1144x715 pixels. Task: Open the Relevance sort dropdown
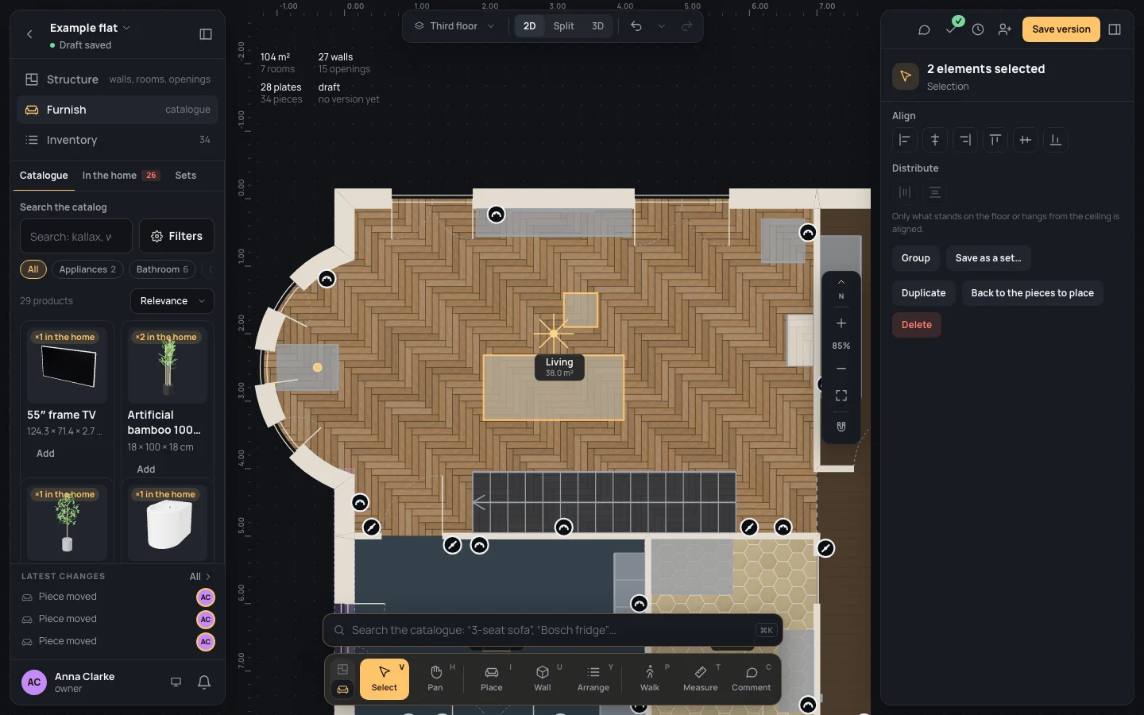(172, 301)
